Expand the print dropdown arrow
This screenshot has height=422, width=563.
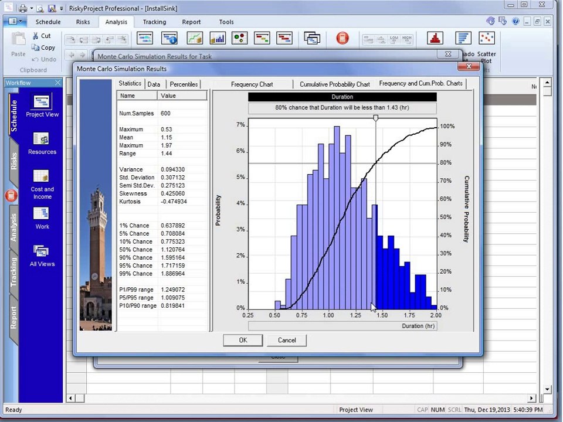(x=32, y=8)
